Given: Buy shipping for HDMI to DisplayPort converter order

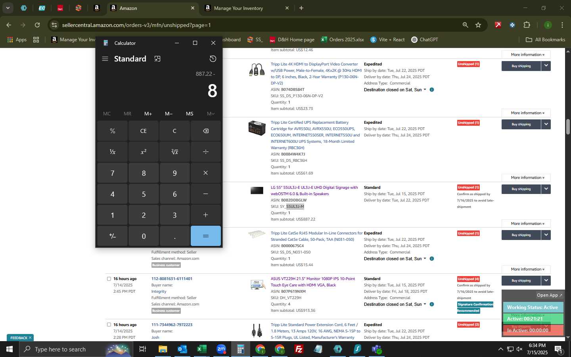Looking at the screenshot, I should click(x=521, y=66).
